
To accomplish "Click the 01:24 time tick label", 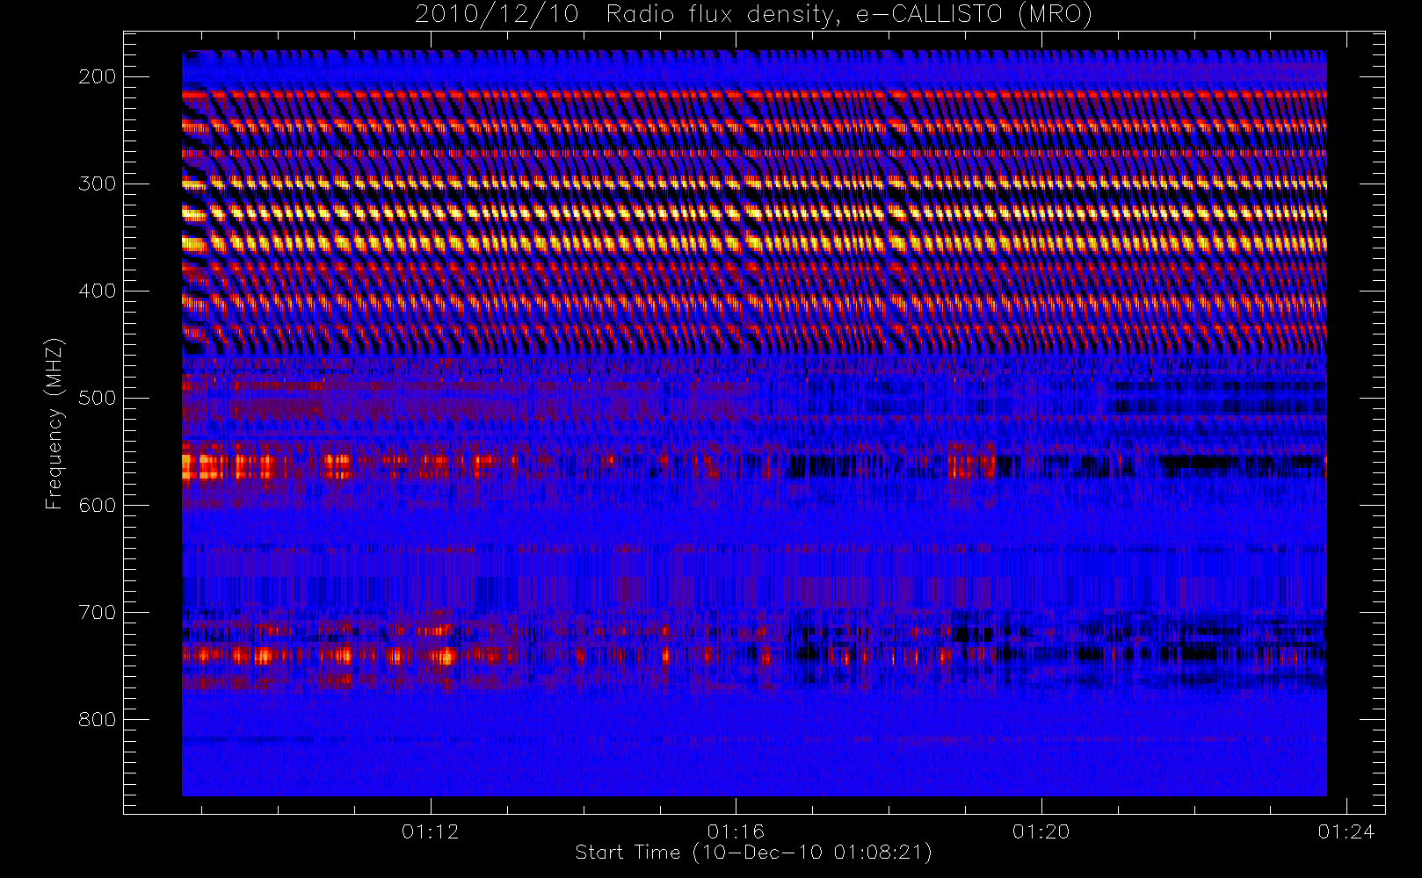I will [x=1346, y=831].
